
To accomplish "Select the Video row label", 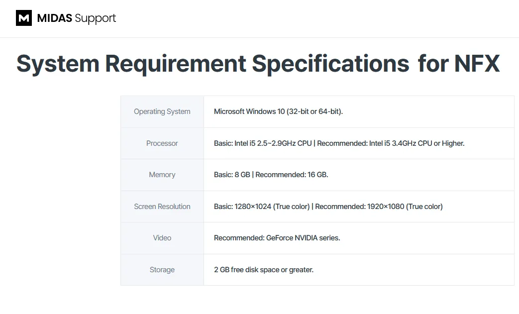I will pyautogui.click(x=162, y=238).
